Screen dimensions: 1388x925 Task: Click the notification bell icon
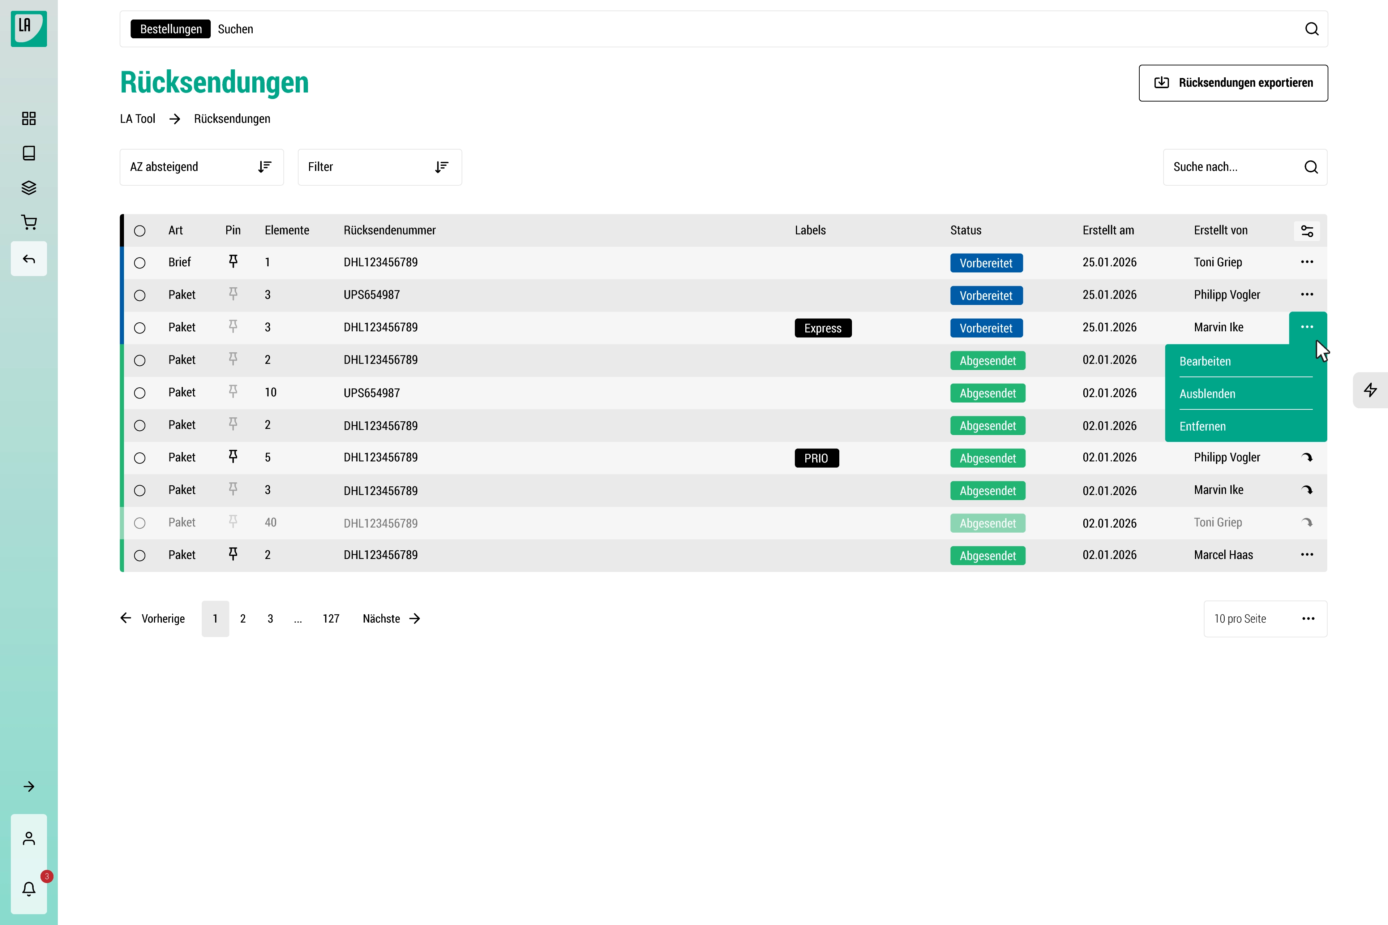(28, 889)
